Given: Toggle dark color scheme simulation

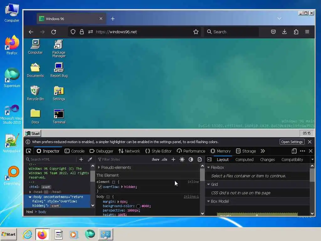Looking at the screenshot, I should pos(191,159).
